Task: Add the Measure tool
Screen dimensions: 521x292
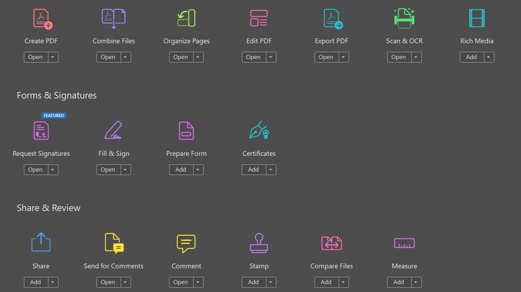Action: point(399,282)
